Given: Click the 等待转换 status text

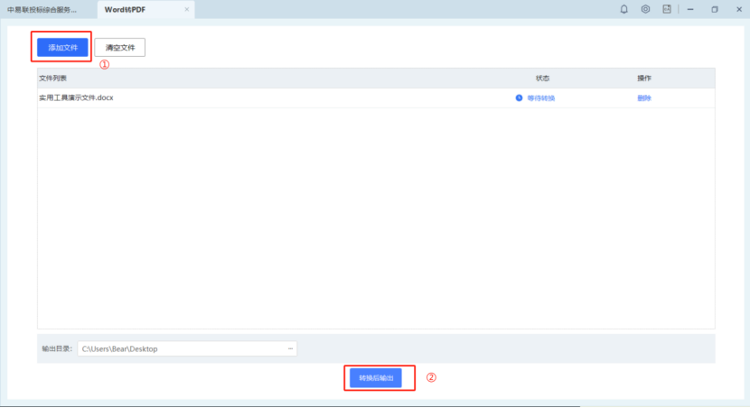Looking at the screenshot, I should (541, 97).
